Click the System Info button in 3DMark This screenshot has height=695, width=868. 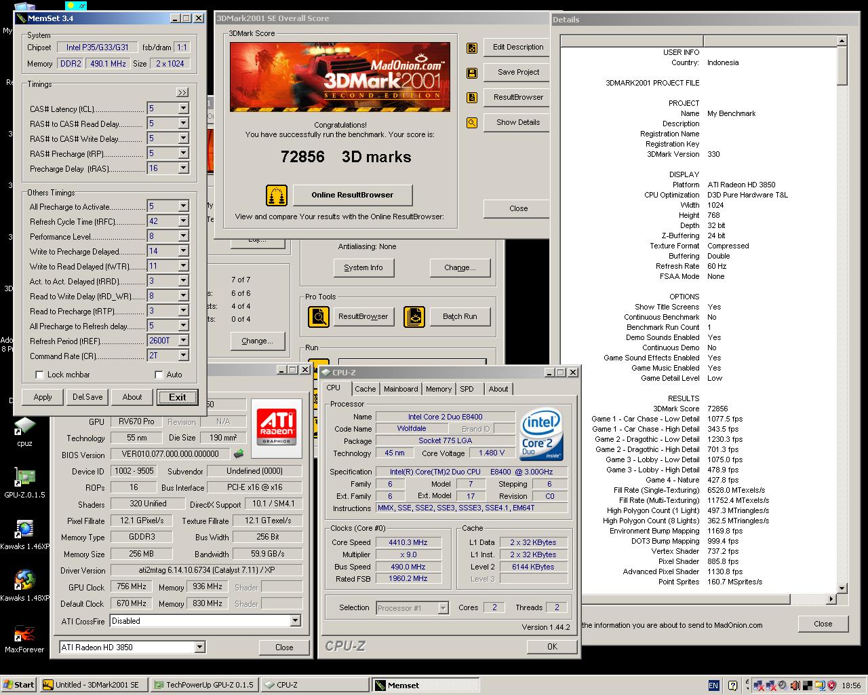363,267
